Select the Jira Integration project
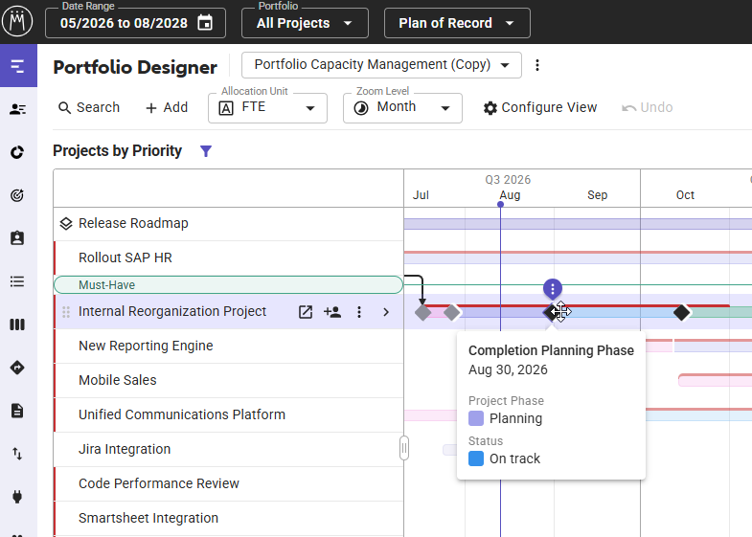This screenshot has height=537, width=752. [x=228, y=449]
